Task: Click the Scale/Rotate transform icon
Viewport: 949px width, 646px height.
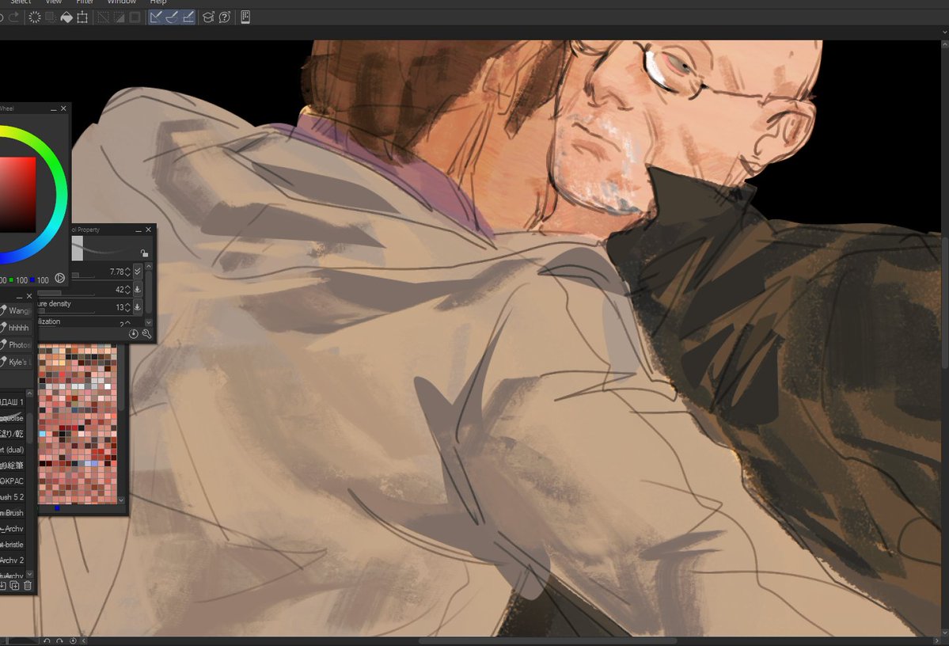Action: tap(82, 17)
